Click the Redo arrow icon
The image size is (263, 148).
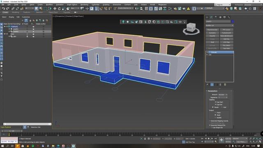click(x=8, y=8)
